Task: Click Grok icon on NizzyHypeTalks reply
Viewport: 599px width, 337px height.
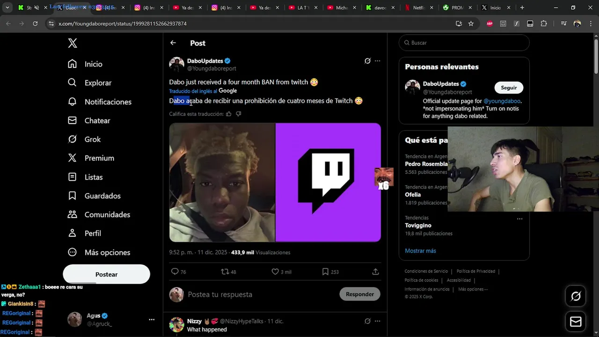Action: pyautogui.click(x=367, y=321)
